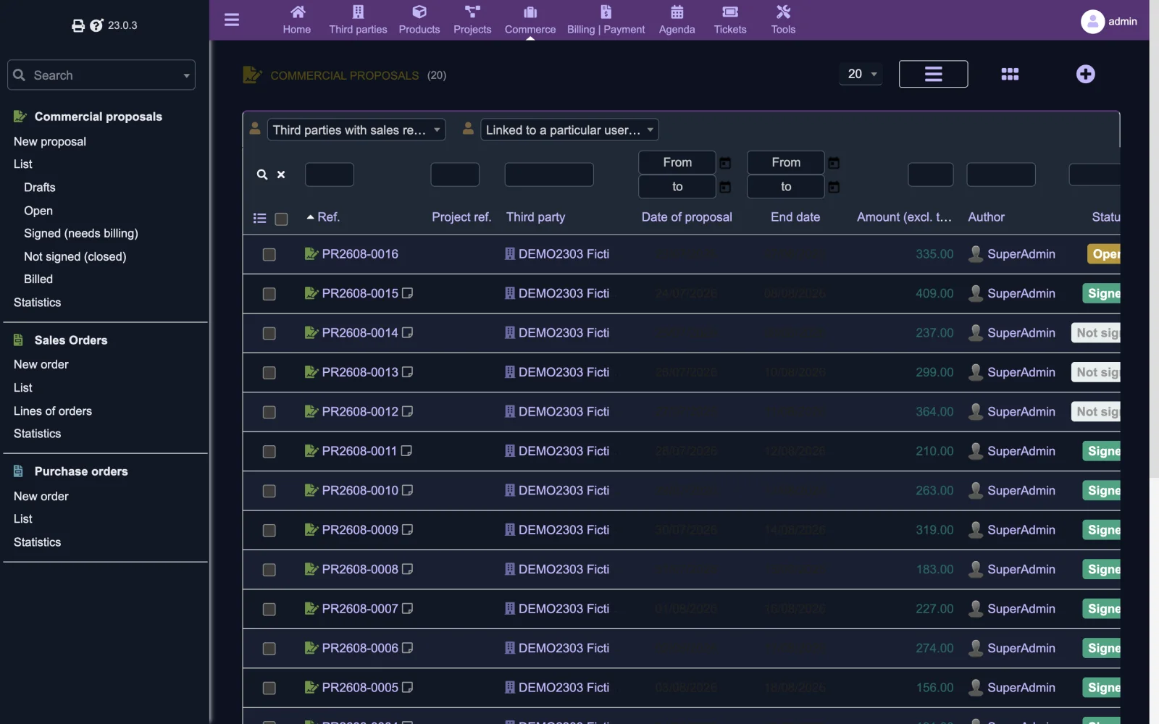The height and width of the screenshot is (724, 1159).
Task: Run the search with the magnifier filter icon
Action: (262, 174)
